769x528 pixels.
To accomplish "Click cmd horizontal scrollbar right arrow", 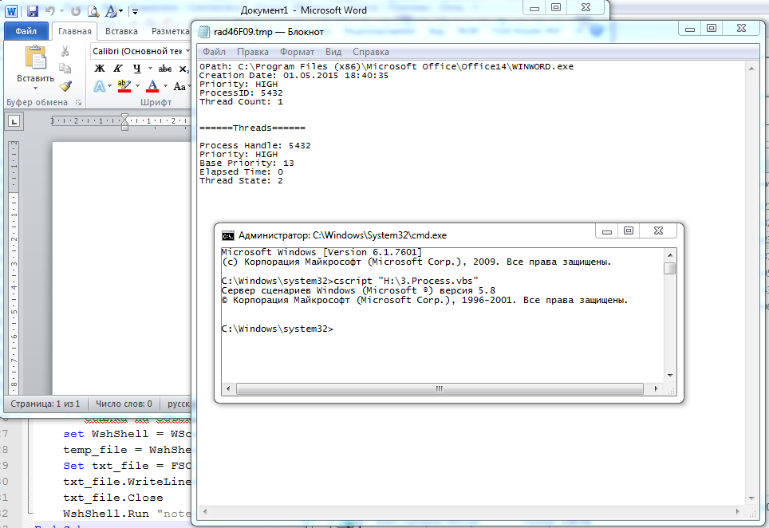I will click(657, 388).
